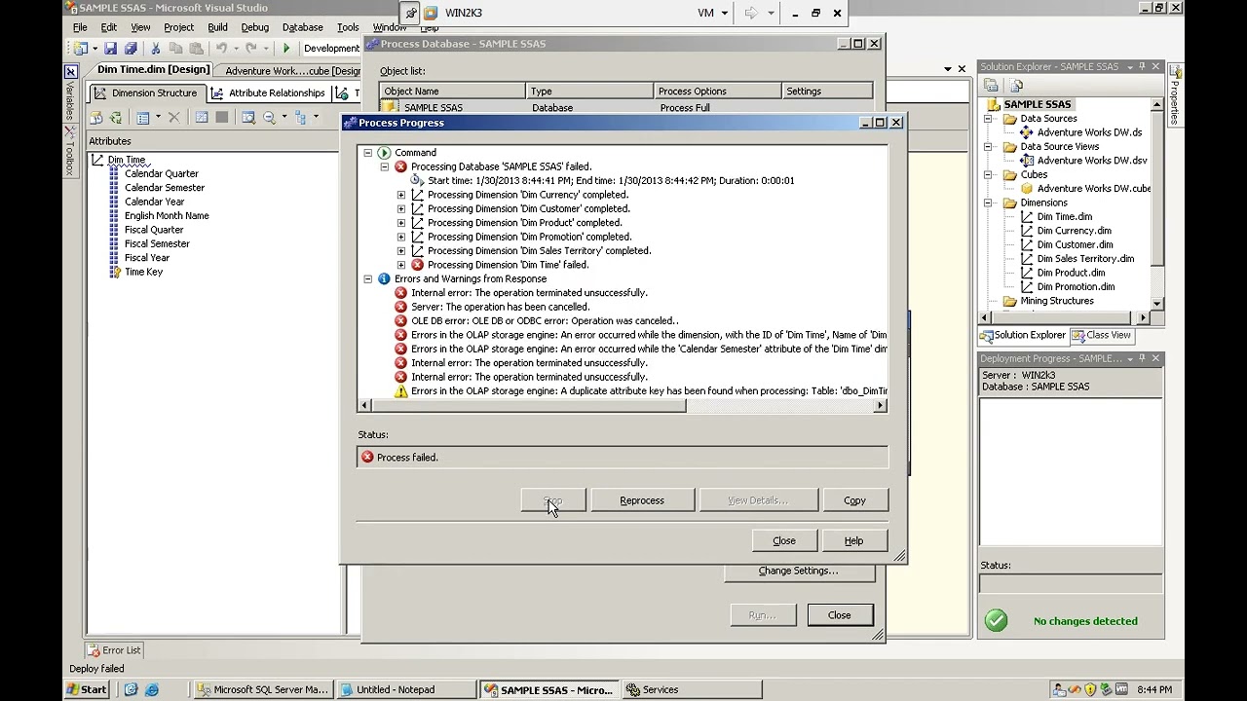Click the Reprocess button

pos(642,501)
